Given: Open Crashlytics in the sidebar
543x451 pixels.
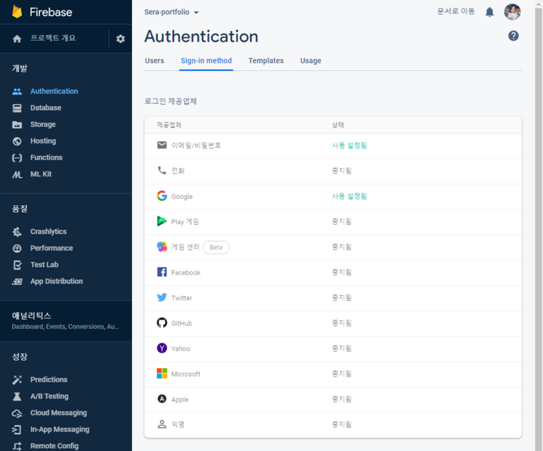Looking at the screenshot, I should [48, 231].
